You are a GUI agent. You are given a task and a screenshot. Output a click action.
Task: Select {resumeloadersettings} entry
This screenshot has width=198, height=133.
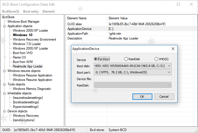[x=28, y=98]
